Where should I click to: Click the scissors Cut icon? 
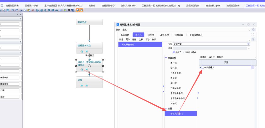(21, 10)
